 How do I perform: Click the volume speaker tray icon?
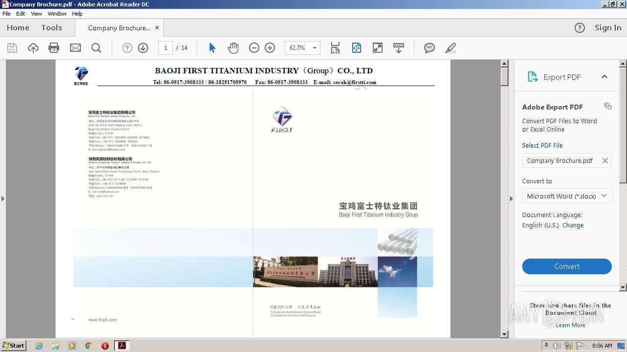(x=557, y=346)
